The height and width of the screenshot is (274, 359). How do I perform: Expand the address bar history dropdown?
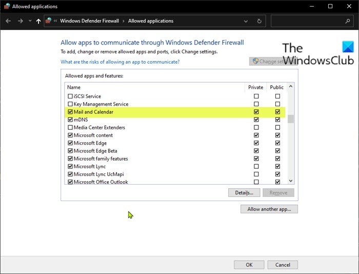246,22
